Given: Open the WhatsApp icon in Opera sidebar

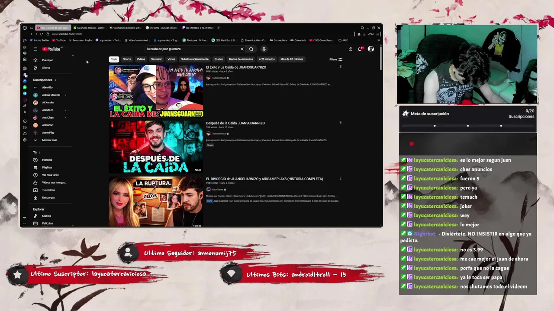Looking at the screenshot, I should 25,87.
